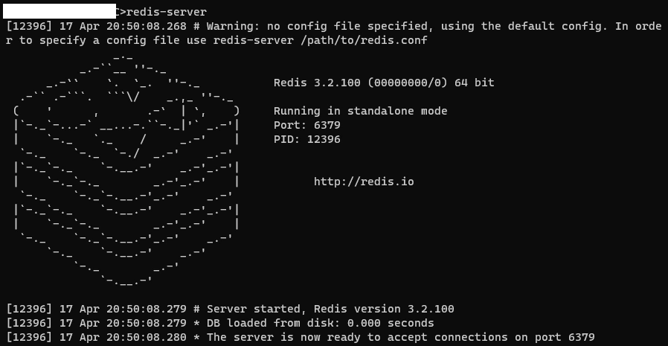
Task: Click the Redis 3.2.100 version line
Action: tap(384, 83)
